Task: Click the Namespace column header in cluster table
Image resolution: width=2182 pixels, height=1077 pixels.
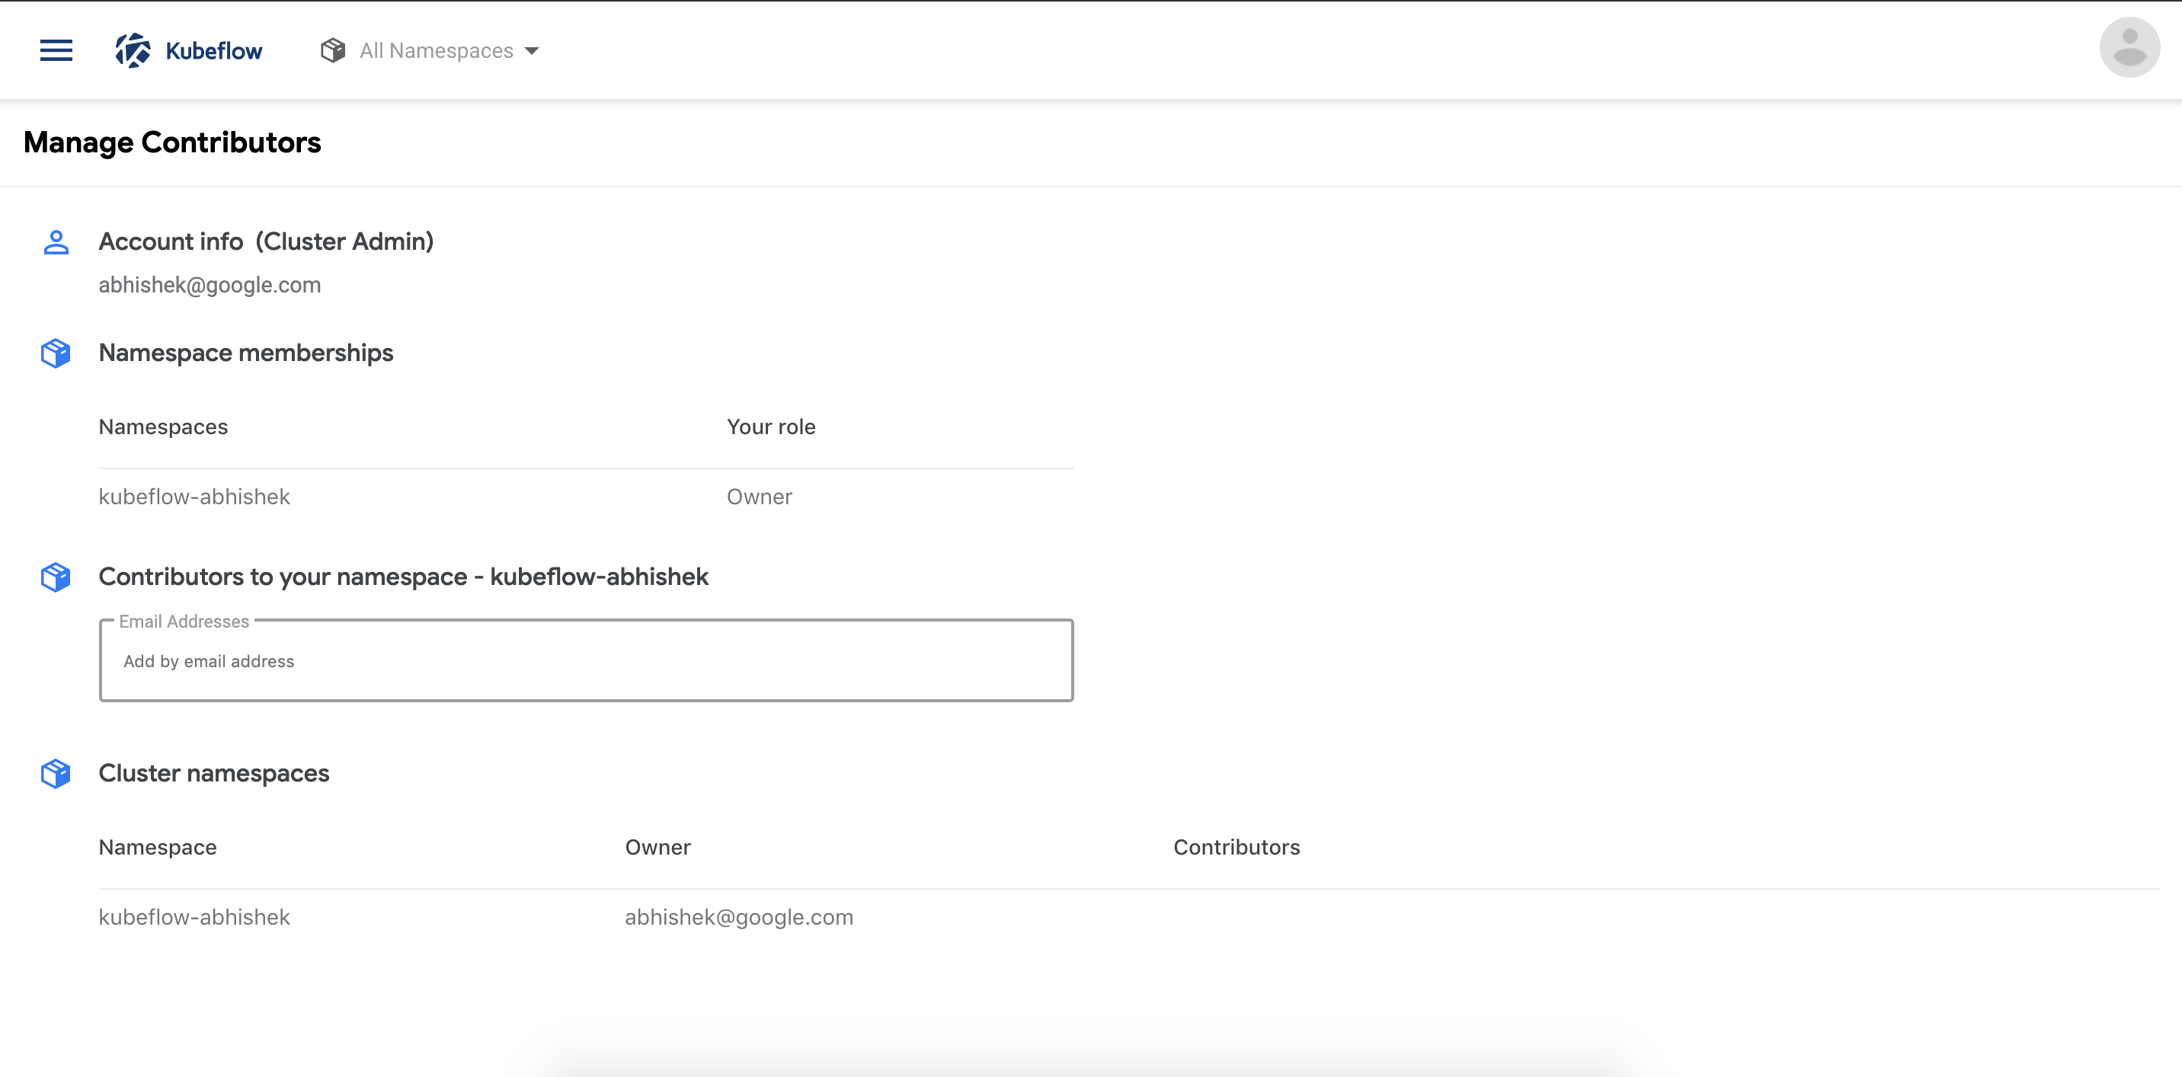Action: (x=158, y=848)
